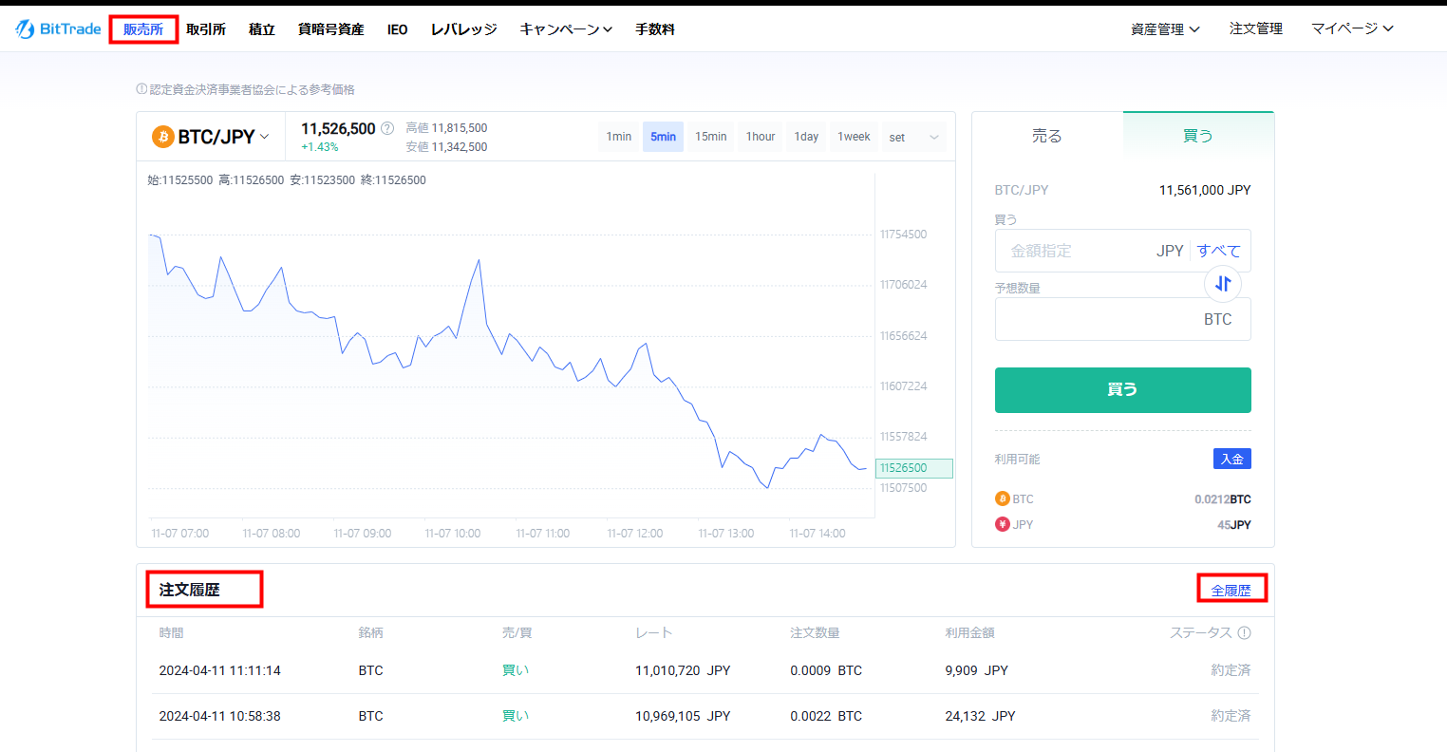
Task: Click the info icon before 認定資金決済事業者協会
Action: point(141,89)
